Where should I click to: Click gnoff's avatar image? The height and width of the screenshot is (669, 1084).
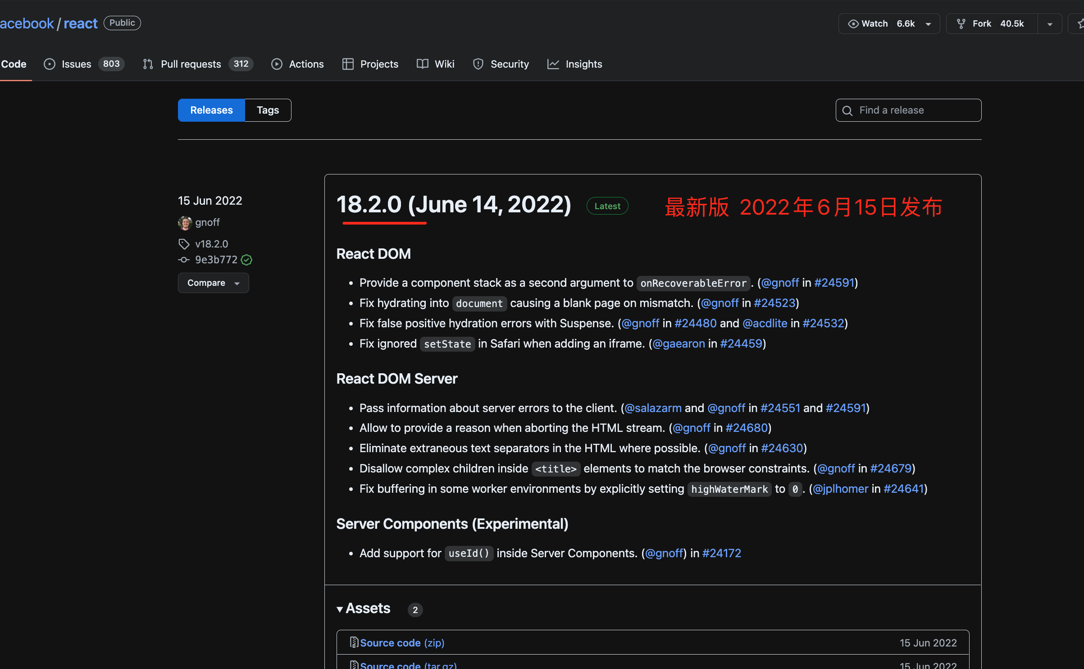pyautogui.click(x=185, y=222)
